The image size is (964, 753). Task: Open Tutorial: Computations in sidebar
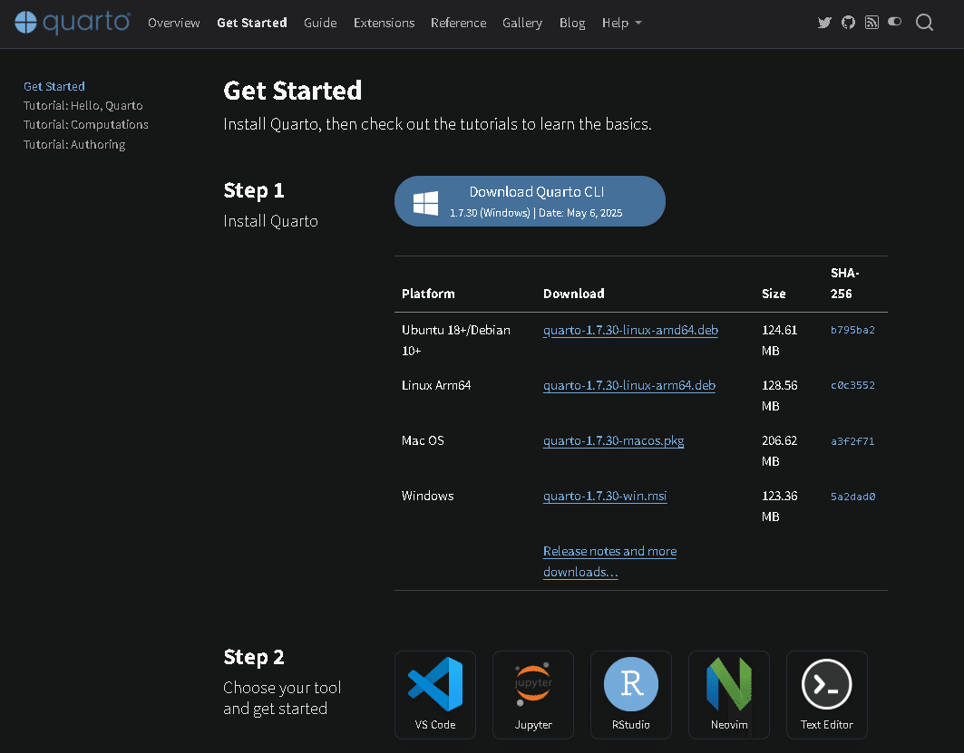[x=86, y=125]
